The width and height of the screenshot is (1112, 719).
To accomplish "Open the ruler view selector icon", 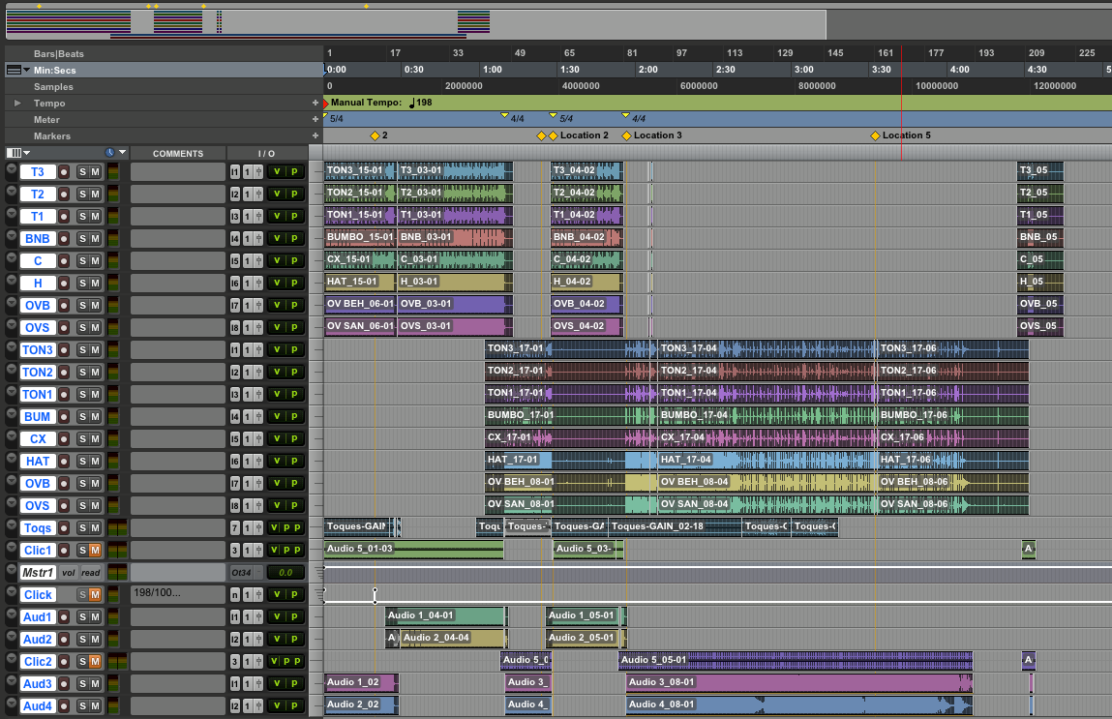I will point(14,71).
